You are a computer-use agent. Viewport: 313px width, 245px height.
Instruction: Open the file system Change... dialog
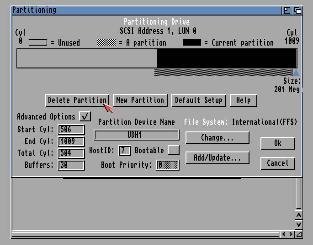tap(217, 138)
